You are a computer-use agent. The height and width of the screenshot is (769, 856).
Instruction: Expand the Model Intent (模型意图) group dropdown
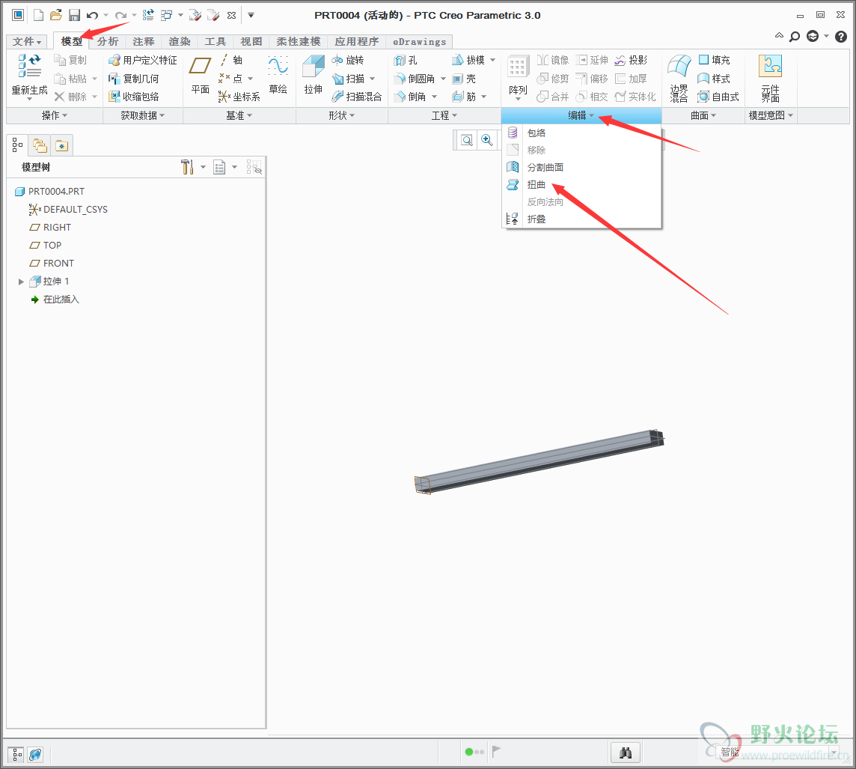coord(771,115)
